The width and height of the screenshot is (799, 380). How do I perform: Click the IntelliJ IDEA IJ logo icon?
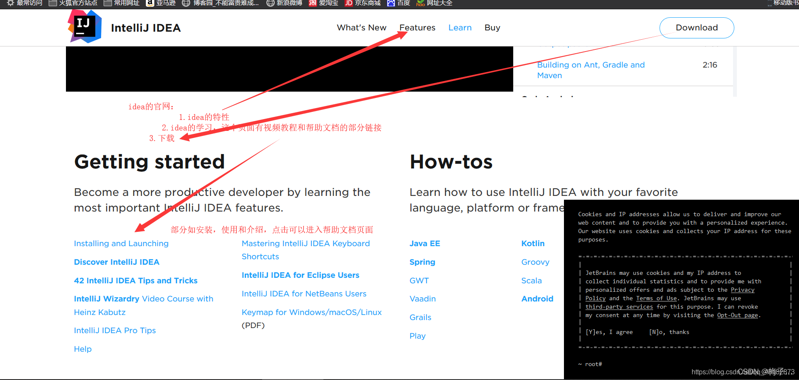(x=85, y=26)
